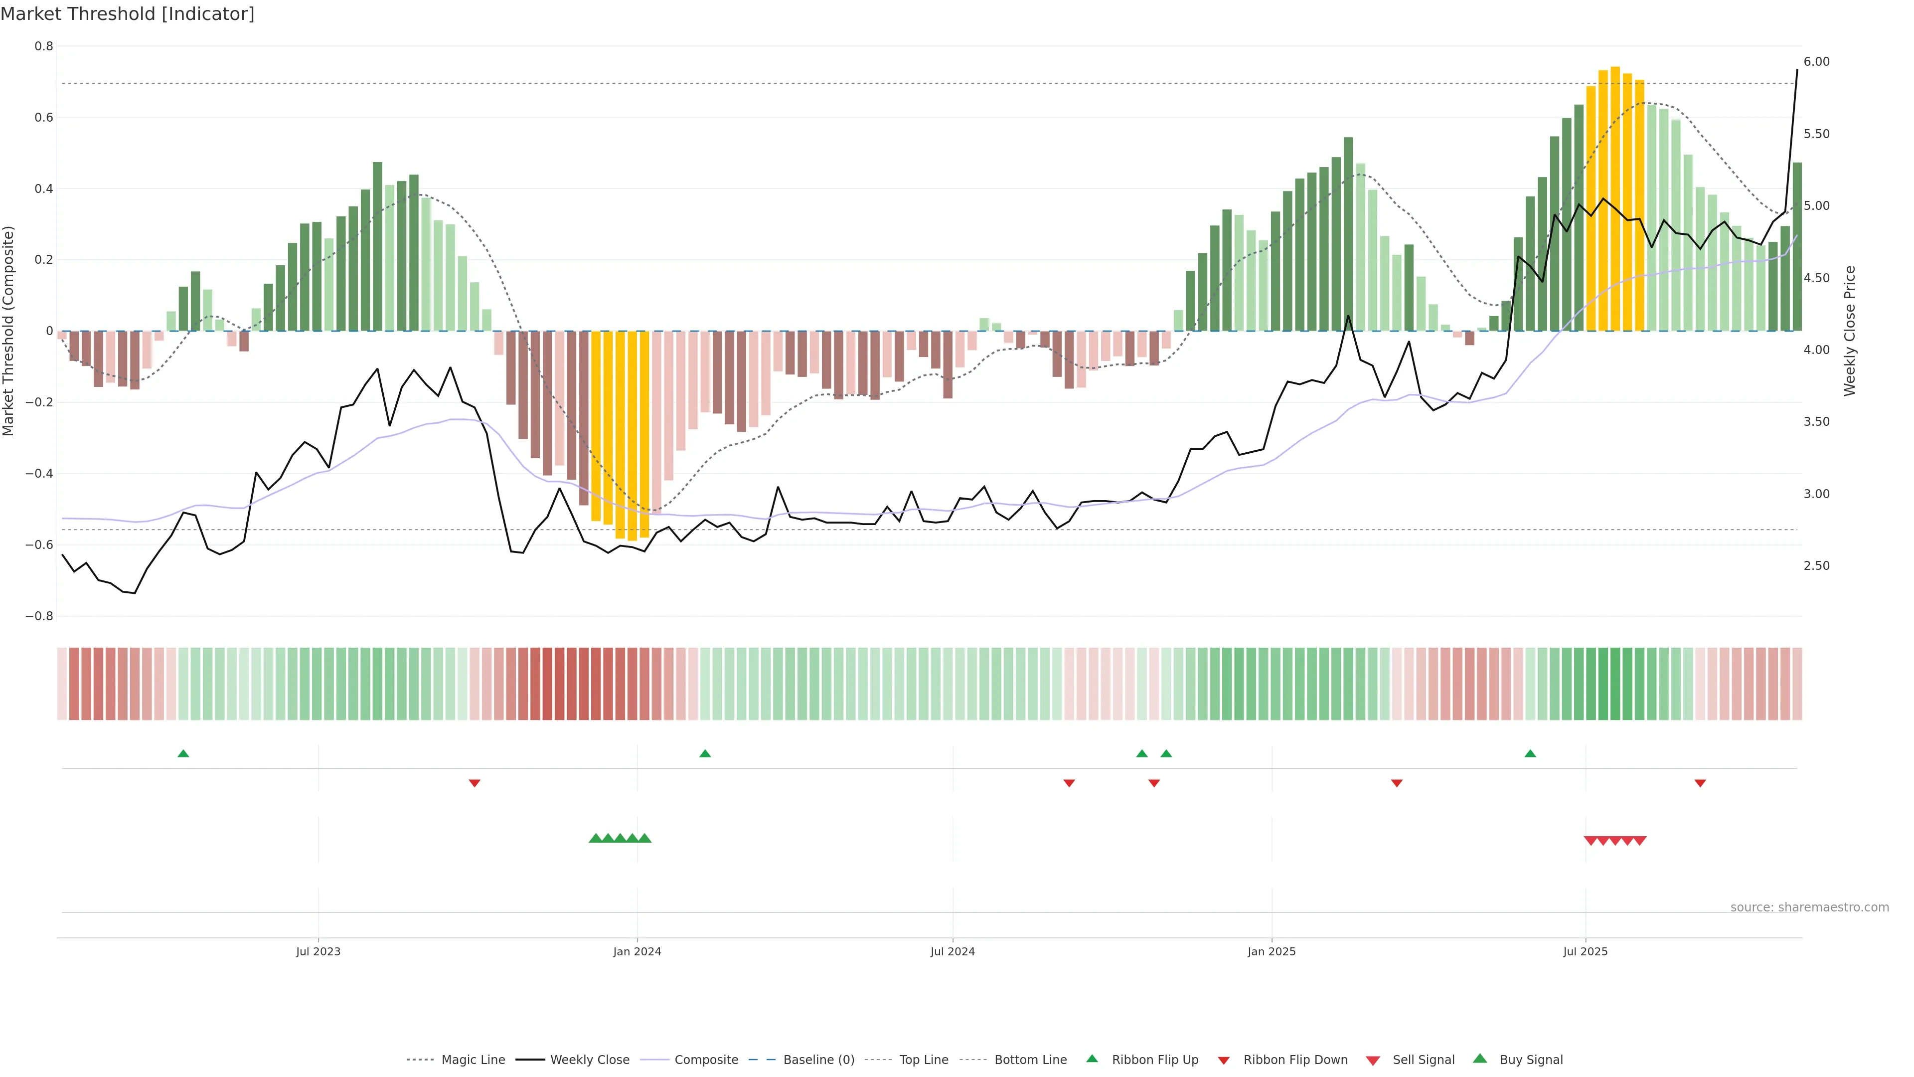Image resolution: width=1914 pixels, height=1077 pixels.
Task: Click the last red ribbon-flip-down marker
Action: (1700, 783)
